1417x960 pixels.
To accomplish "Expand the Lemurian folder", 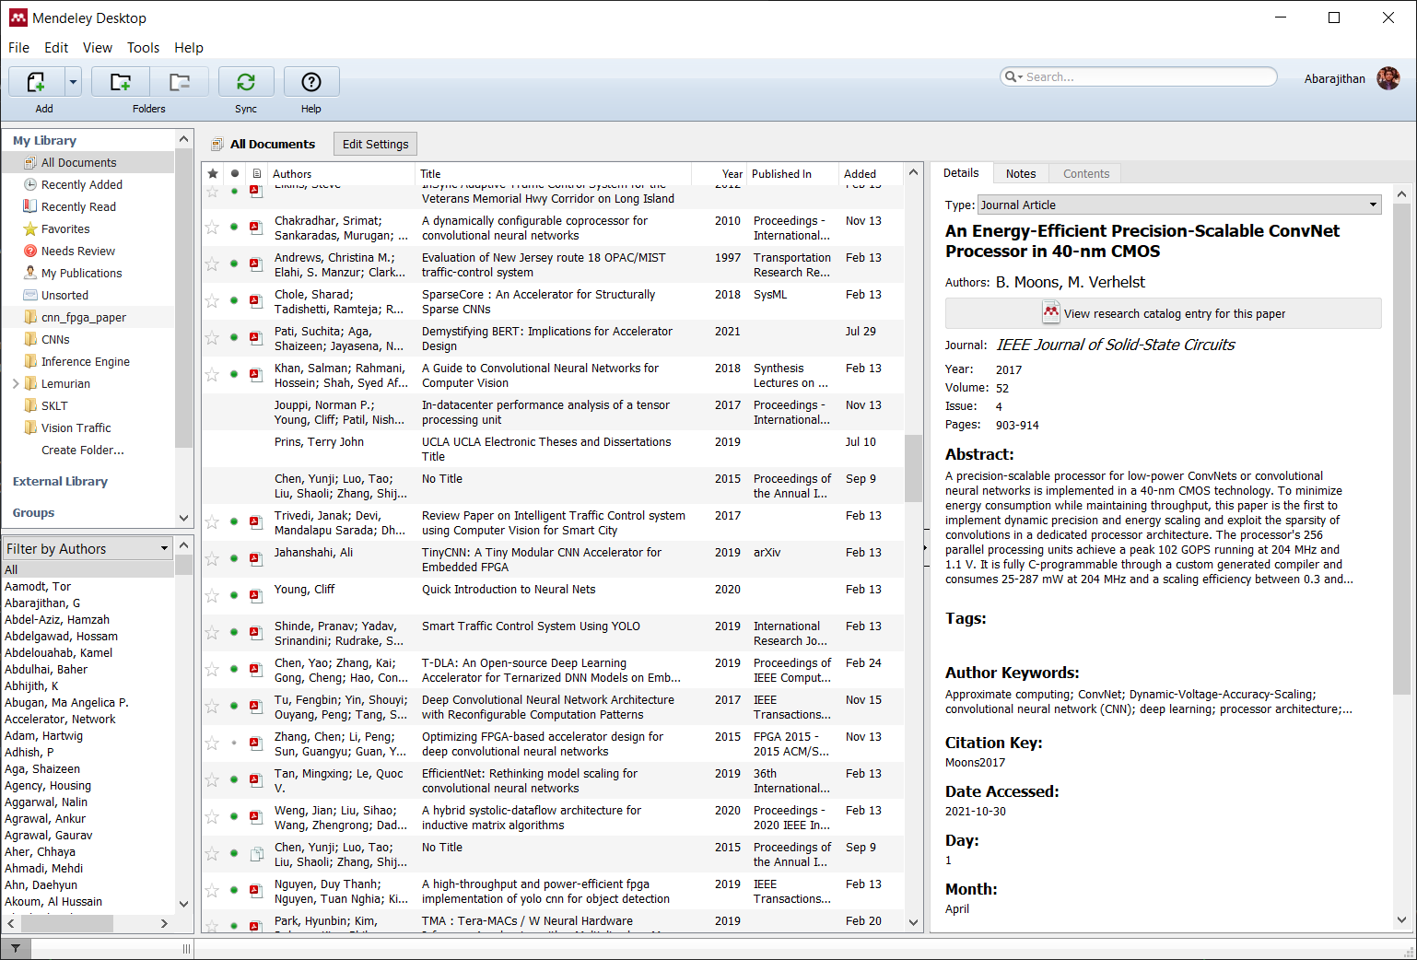I will tap(16, 384).
